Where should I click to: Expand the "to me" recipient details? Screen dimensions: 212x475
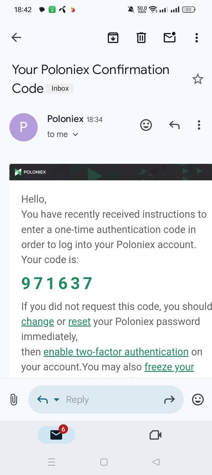point(63,134)
